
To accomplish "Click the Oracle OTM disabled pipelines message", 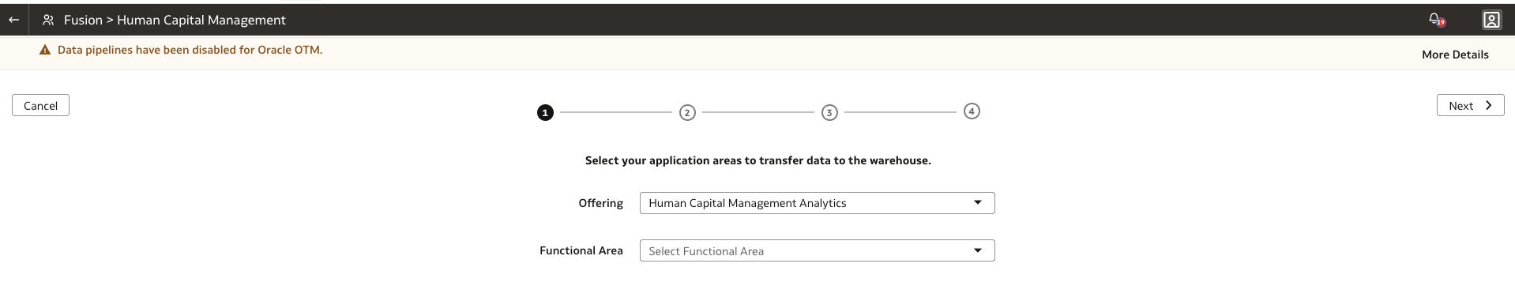I will point(190,50).
